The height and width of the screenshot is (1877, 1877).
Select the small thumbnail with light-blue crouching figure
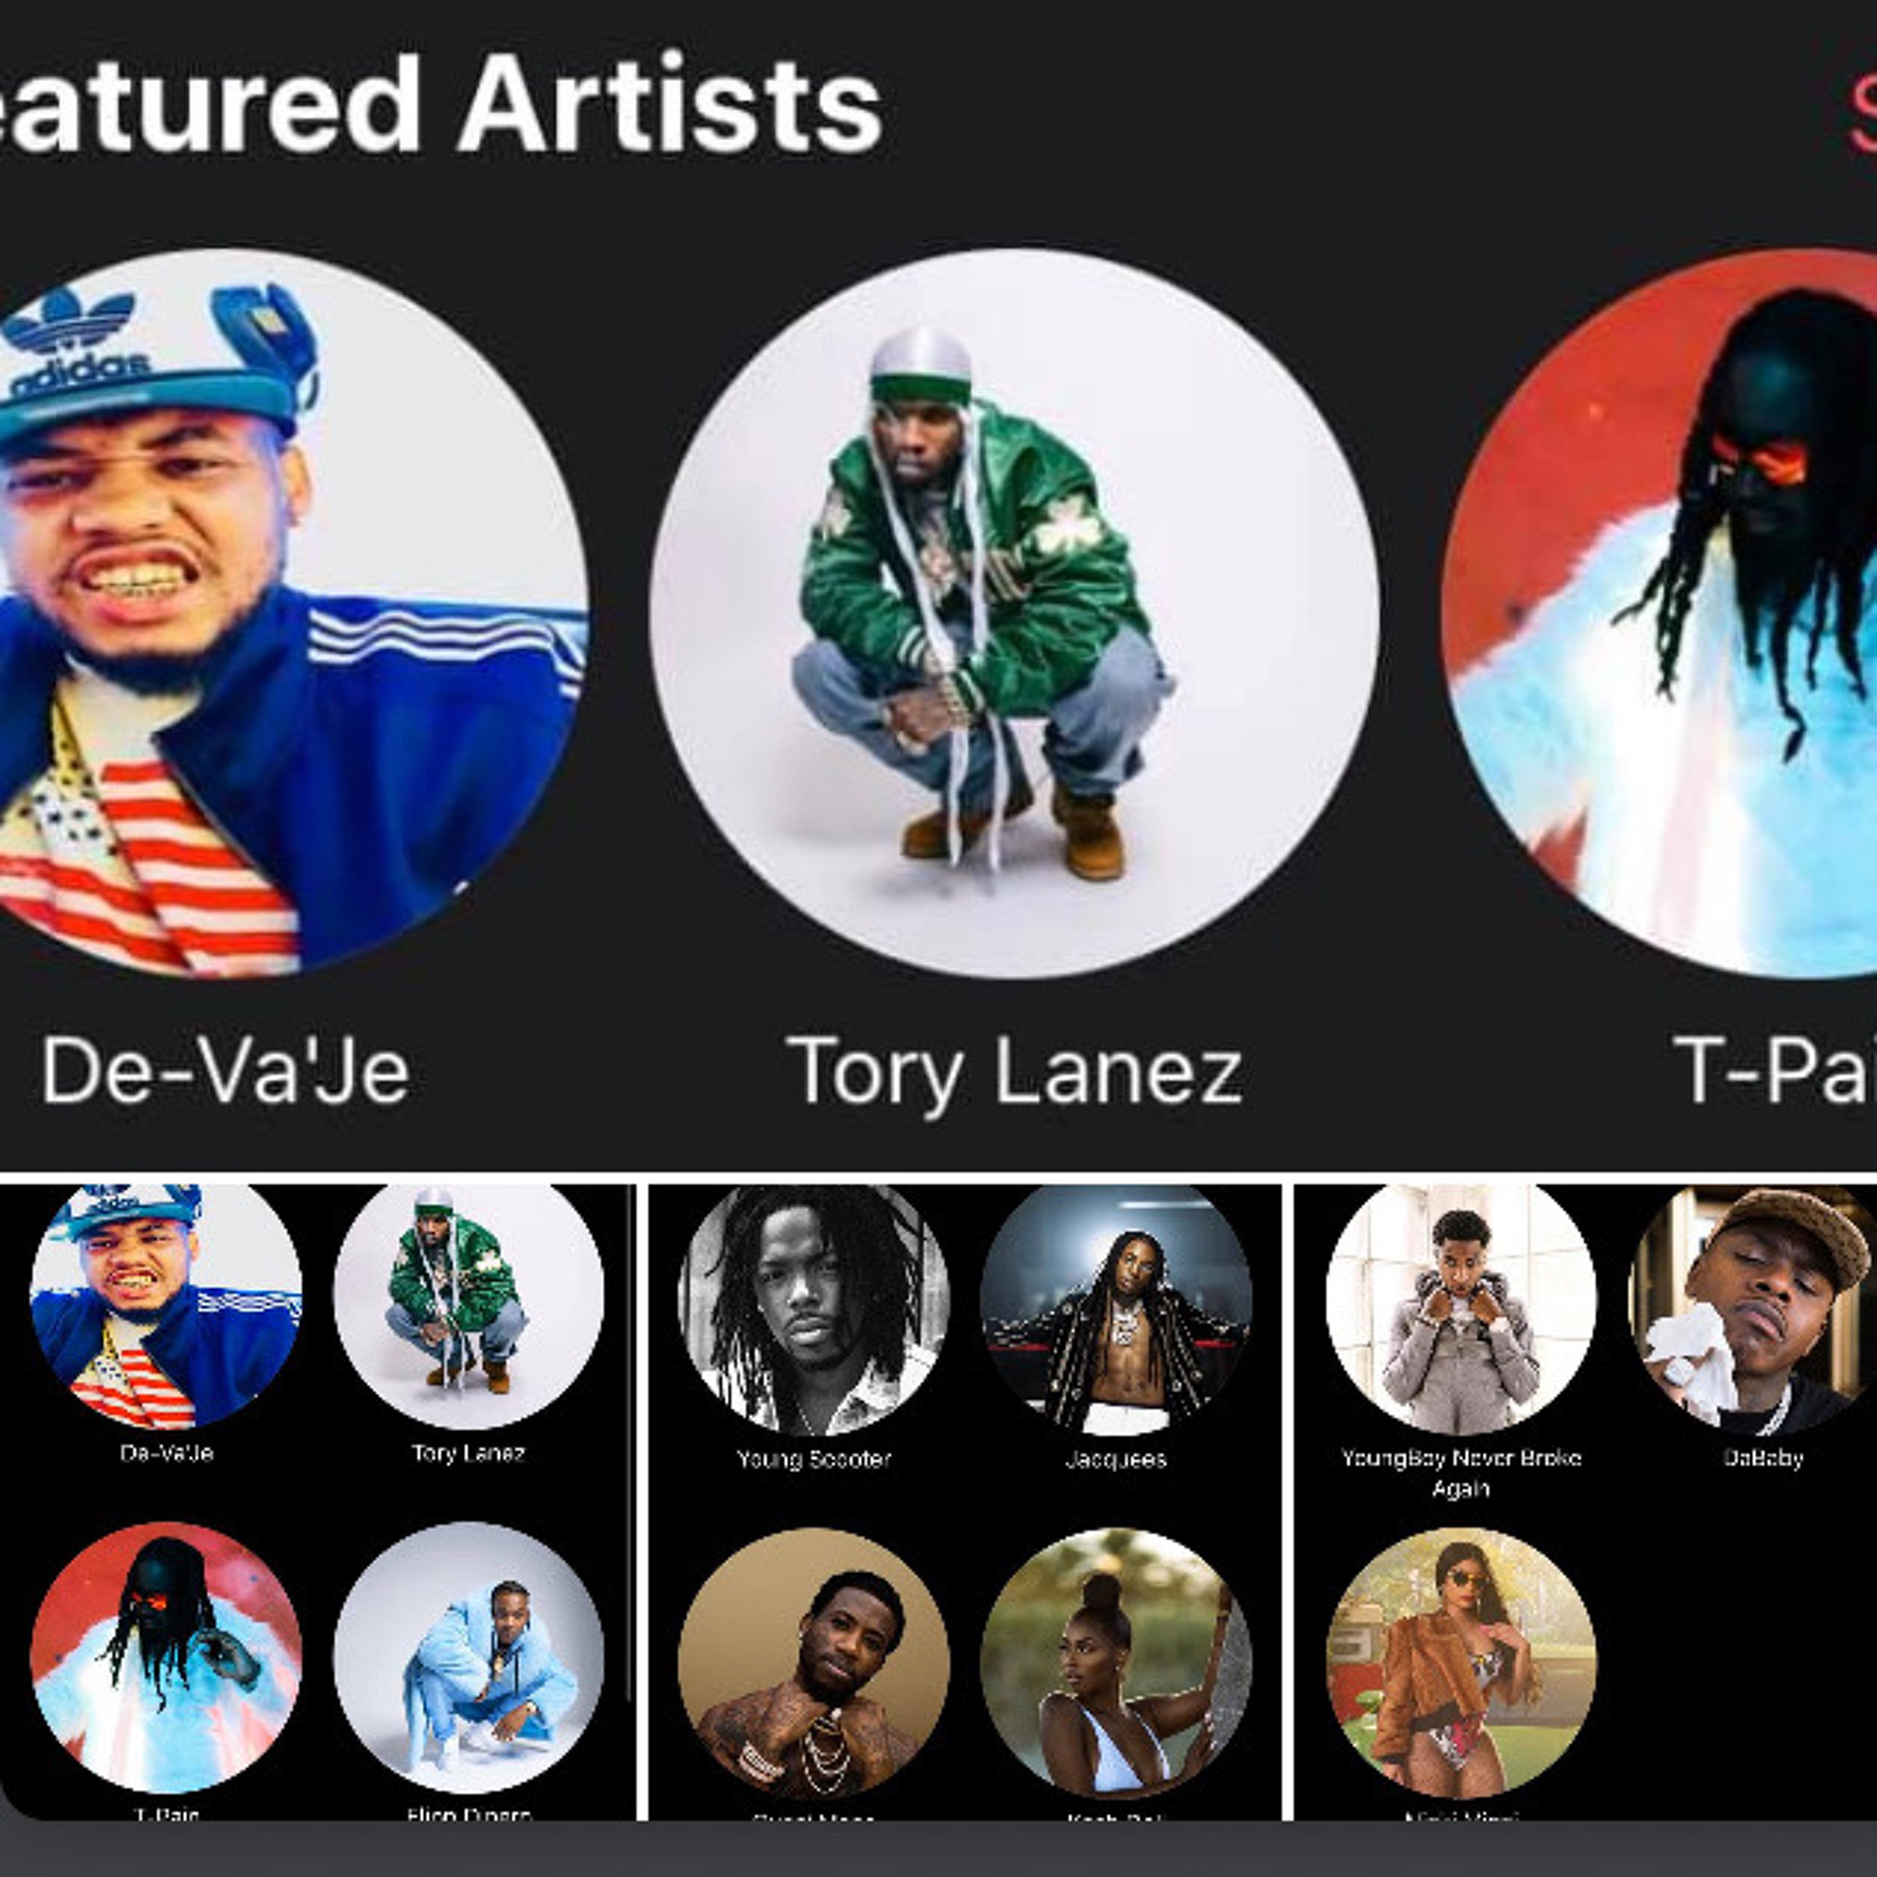pyautogui.click(x=468, y=1659)
